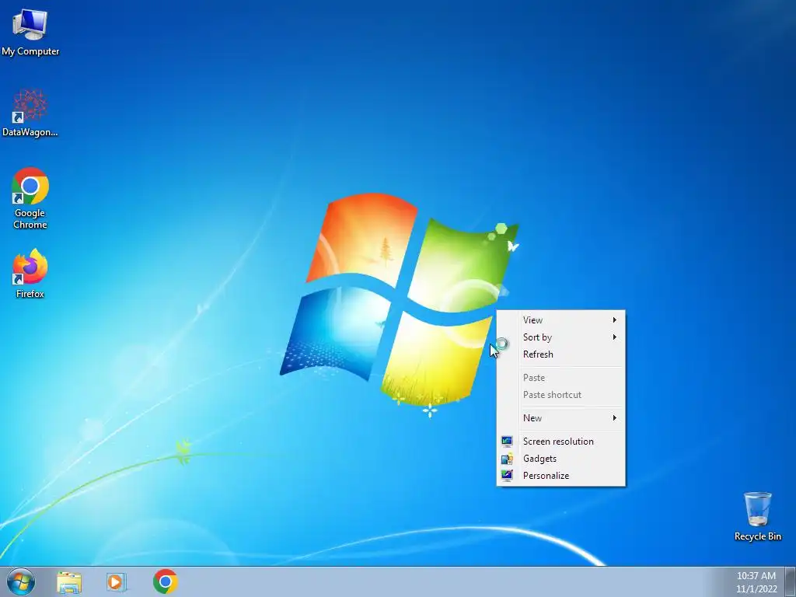
Task: Click the 11/1/2022 date in the tray
Action: (756, 589)
